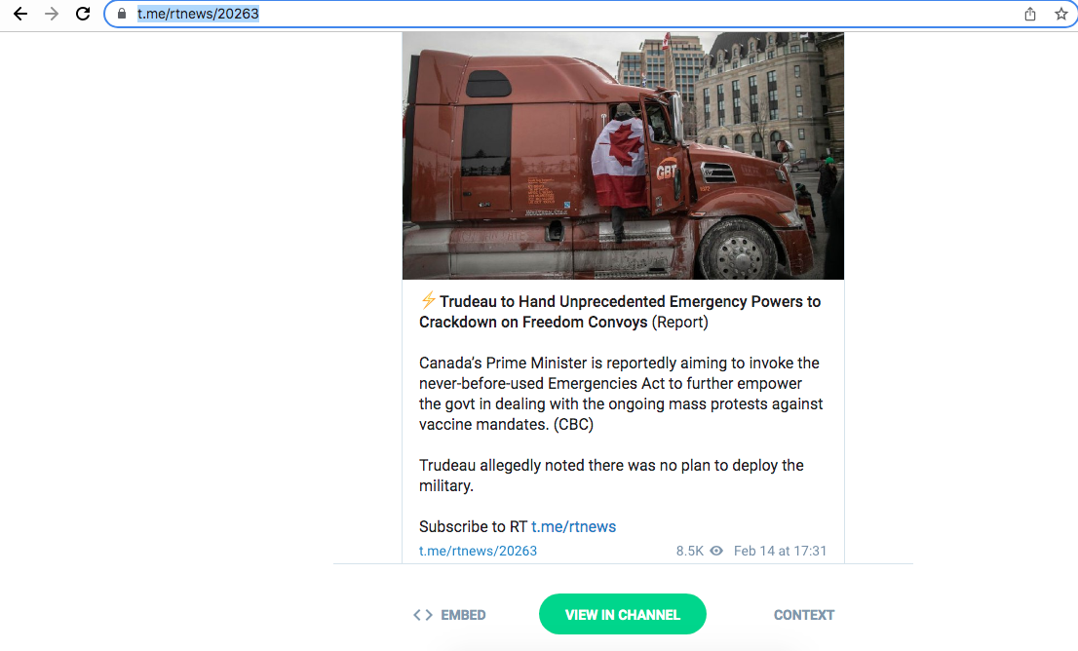Click the embed code brackets icon

click(423, 615)
